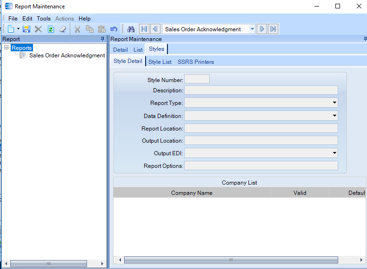Viewport: 367px width, 269px height.
Task: Open the Tools menu
Action: tap(44, 19)
